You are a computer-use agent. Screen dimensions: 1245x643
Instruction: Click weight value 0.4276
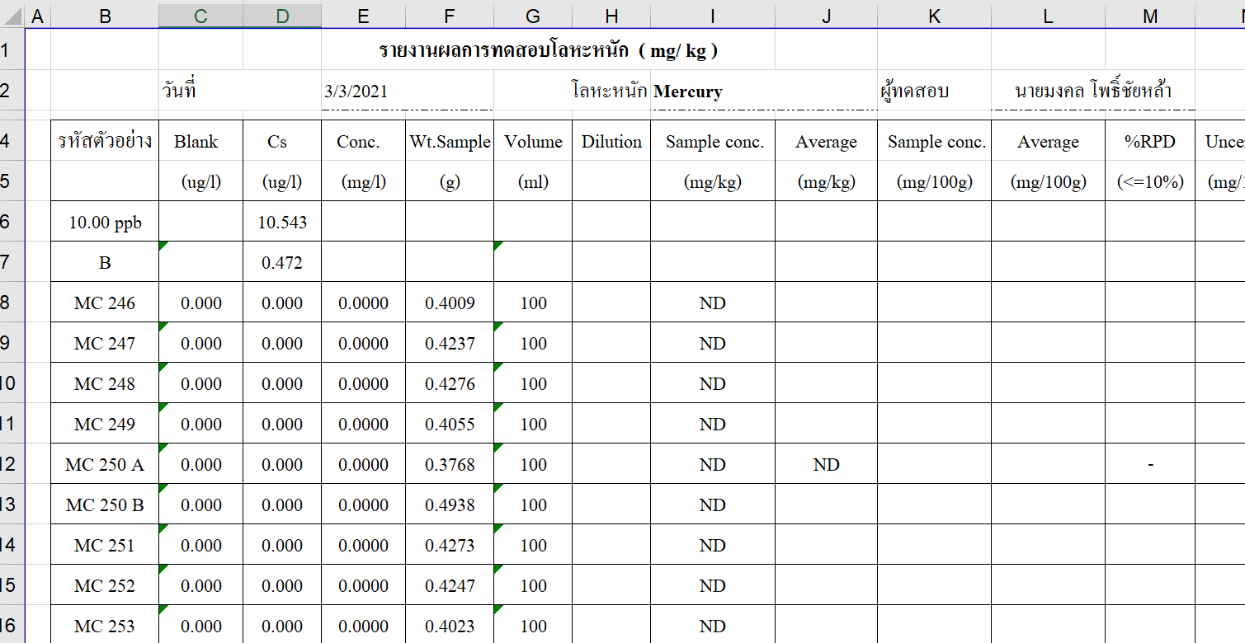(450, 383)
